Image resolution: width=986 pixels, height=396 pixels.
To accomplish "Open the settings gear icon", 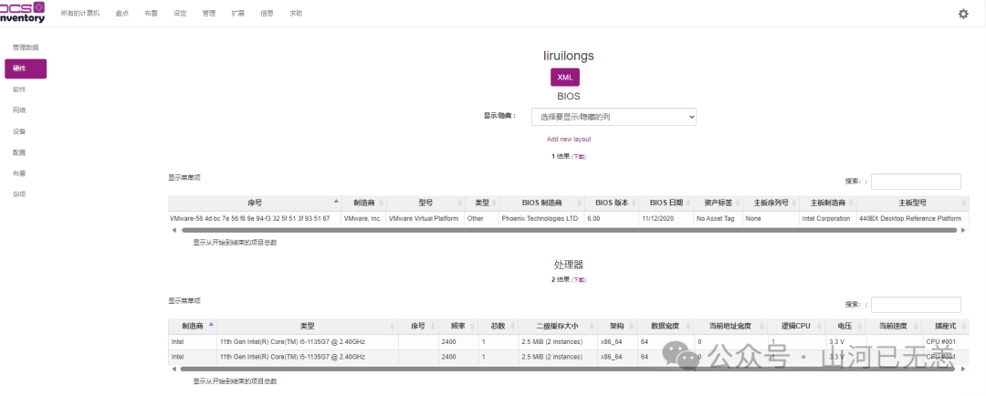I will click(x=963, y=14).
